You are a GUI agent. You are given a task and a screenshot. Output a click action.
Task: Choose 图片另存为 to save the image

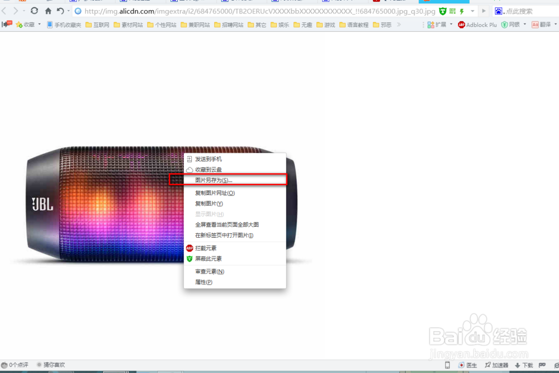213,179
